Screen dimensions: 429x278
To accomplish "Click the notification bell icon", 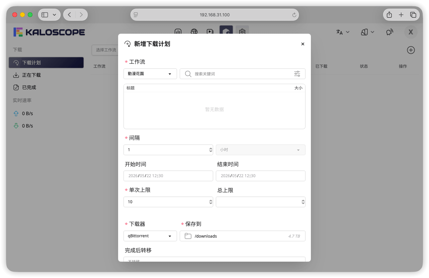I will tap(390, 32).
